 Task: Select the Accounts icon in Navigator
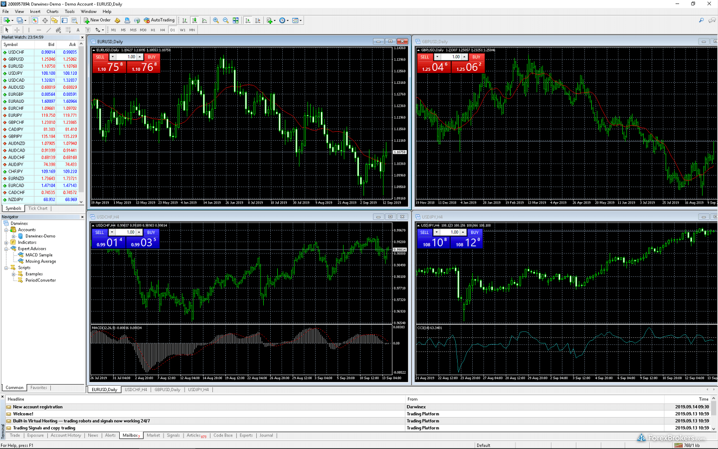[13, 229]
